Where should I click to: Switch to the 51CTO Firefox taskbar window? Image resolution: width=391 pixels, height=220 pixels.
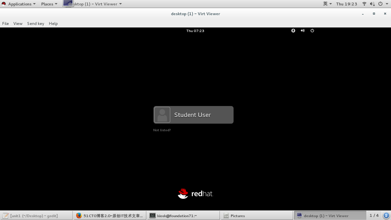coord(110,216)
